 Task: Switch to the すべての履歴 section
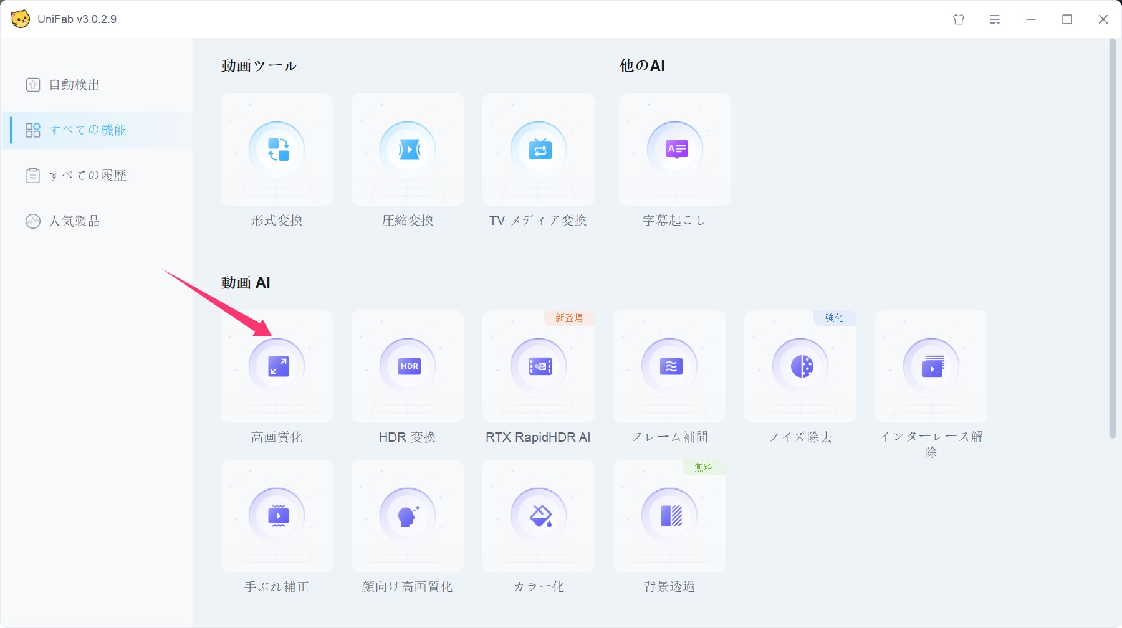pos(87,175)
